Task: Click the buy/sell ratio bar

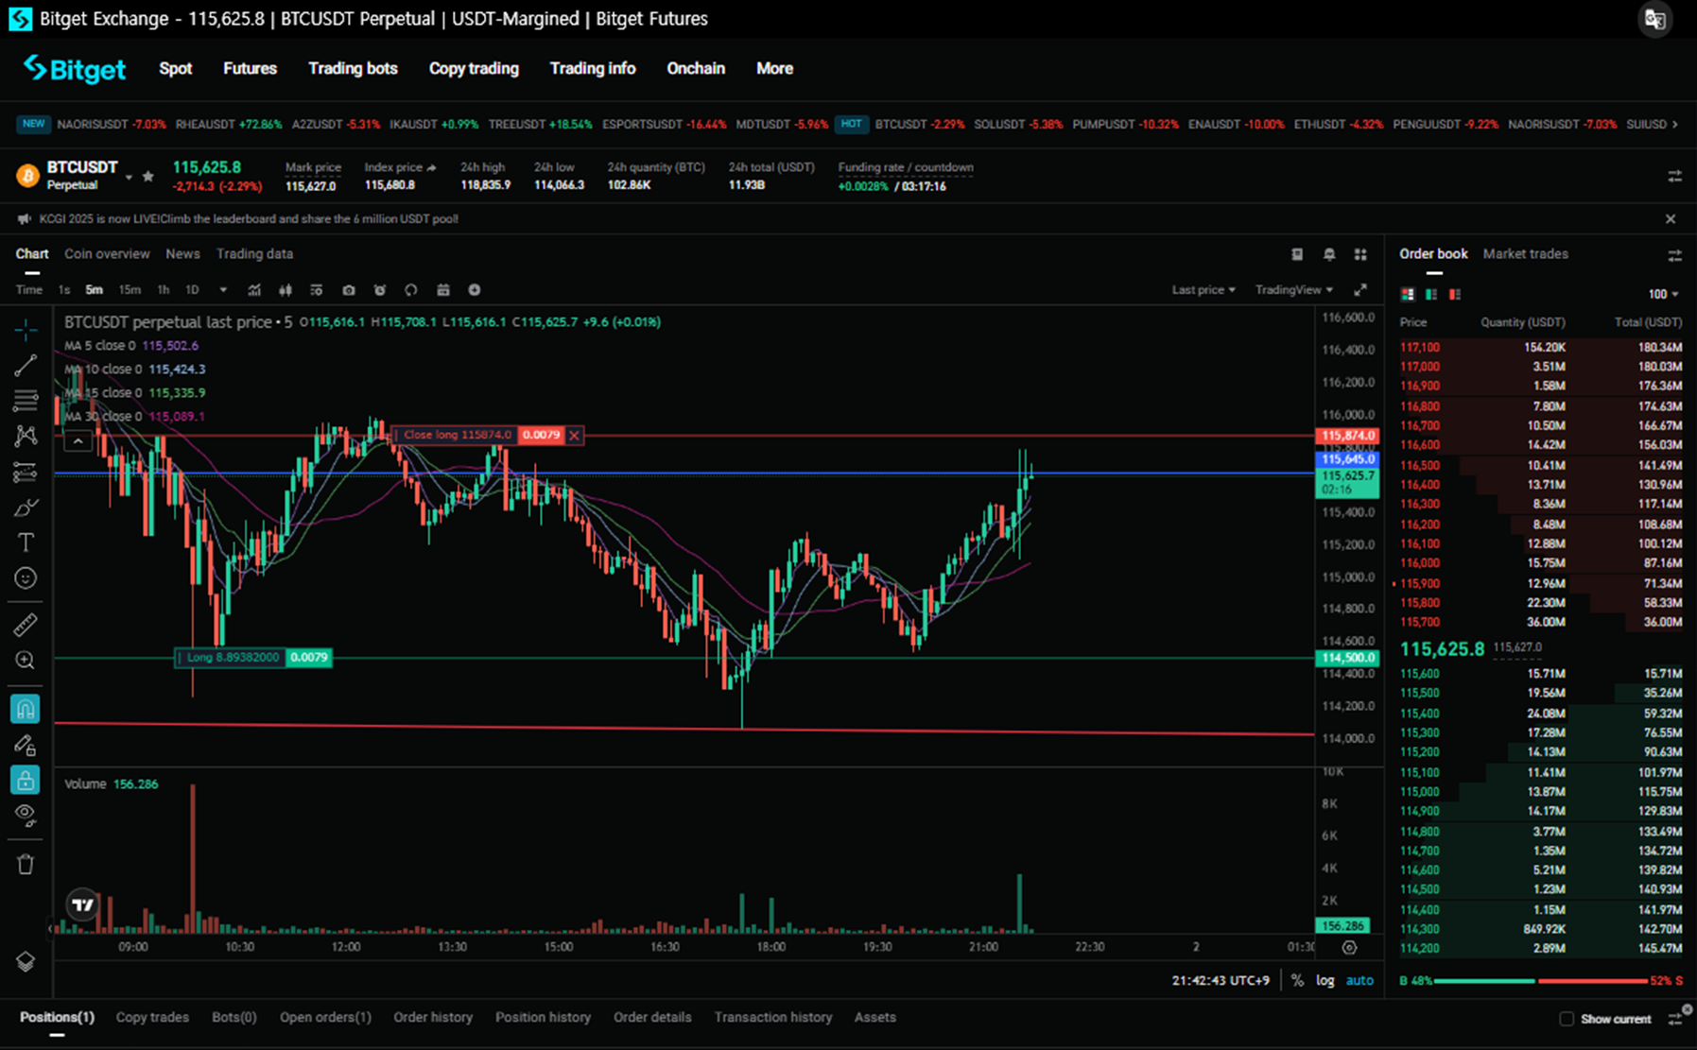Action: pyautogui.click(x=1541, y=981)
